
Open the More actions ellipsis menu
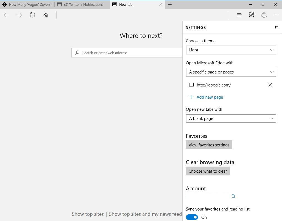tap(276, 15)
